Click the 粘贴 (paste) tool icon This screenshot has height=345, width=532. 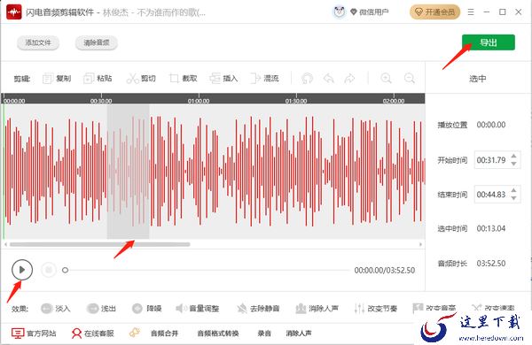point(88,79)
